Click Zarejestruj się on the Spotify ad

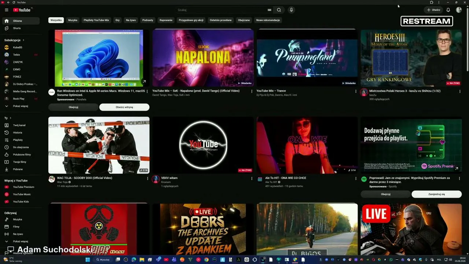(x=436, y=194)
